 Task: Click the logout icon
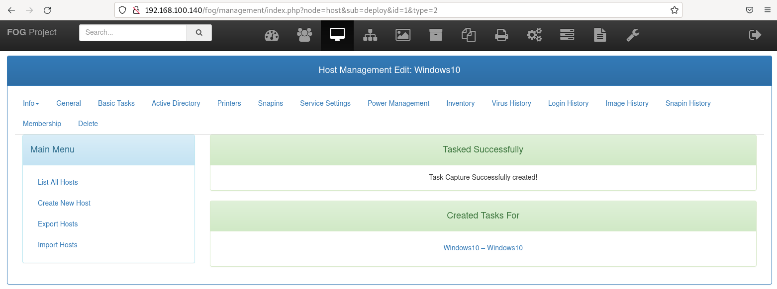click(755, 35)
